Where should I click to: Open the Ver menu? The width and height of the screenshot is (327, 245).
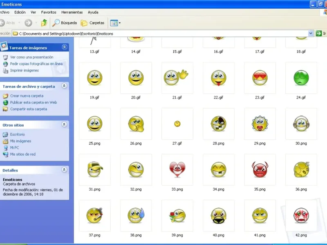[34, 12]
